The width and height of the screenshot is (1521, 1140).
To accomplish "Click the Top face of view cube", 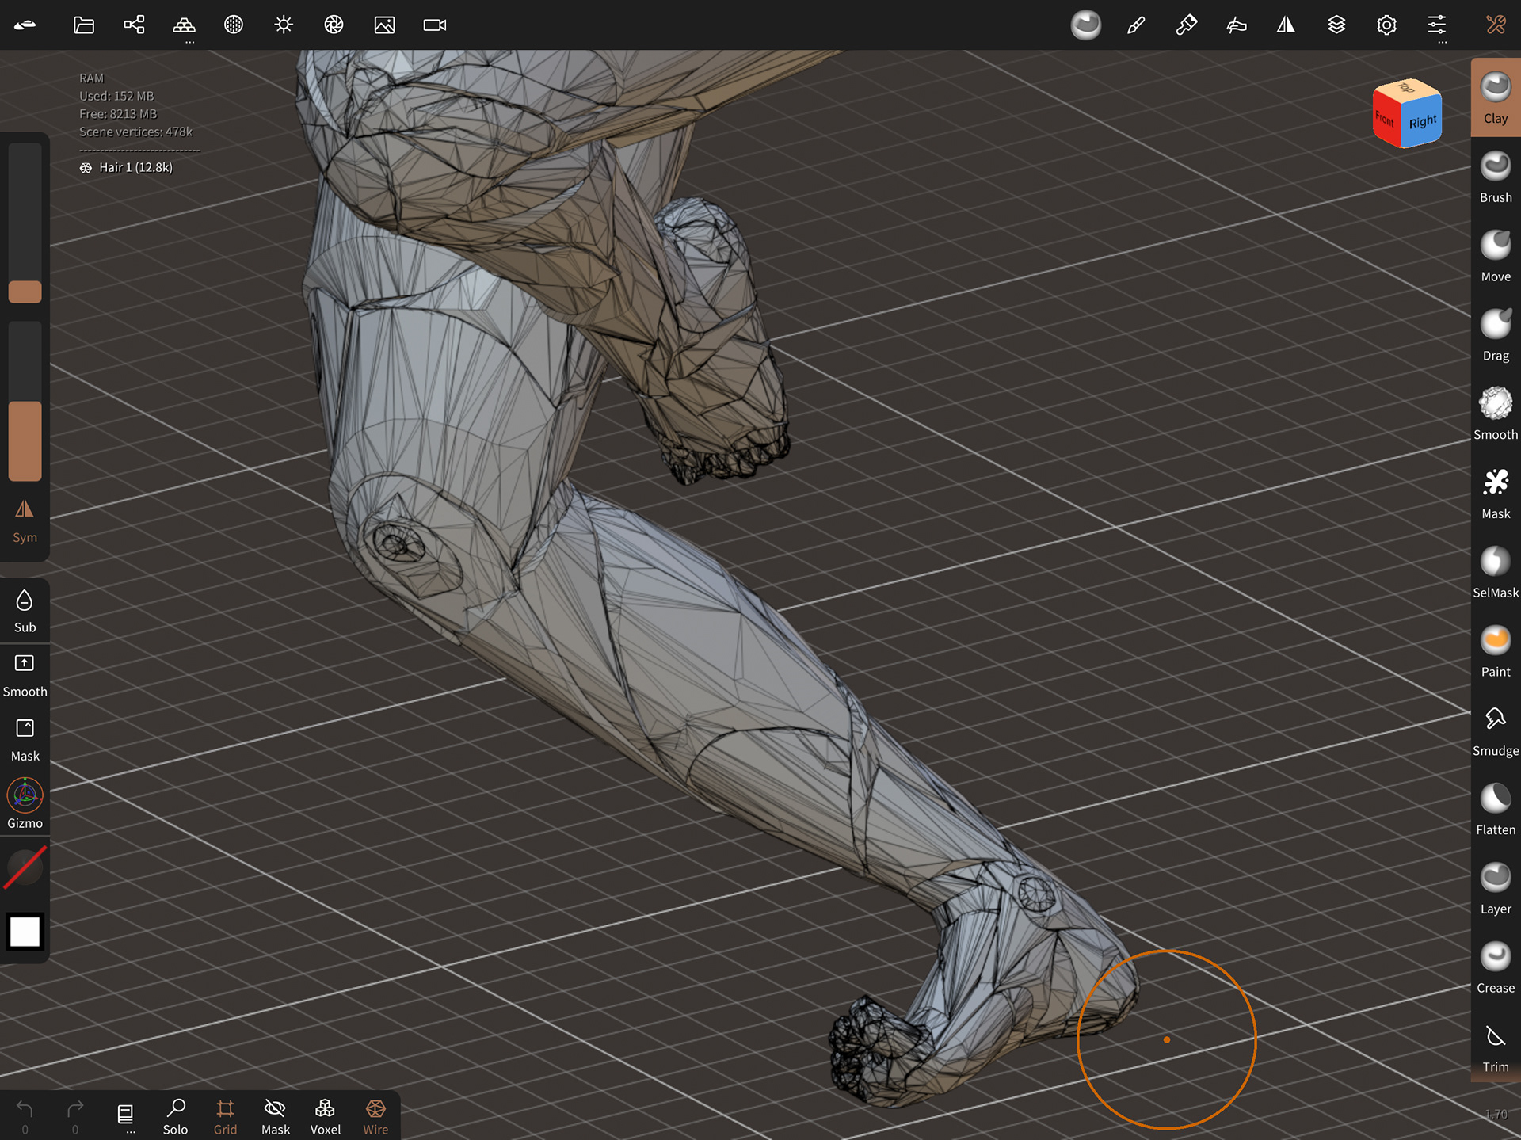I will 1407,88.
